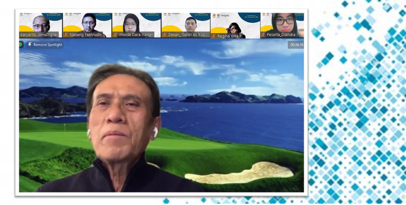Image resolution: width=406 pixels, height=205 pixels.
Task: Click muted mic icon beside Regina Gita P
Action: (214, 36)
